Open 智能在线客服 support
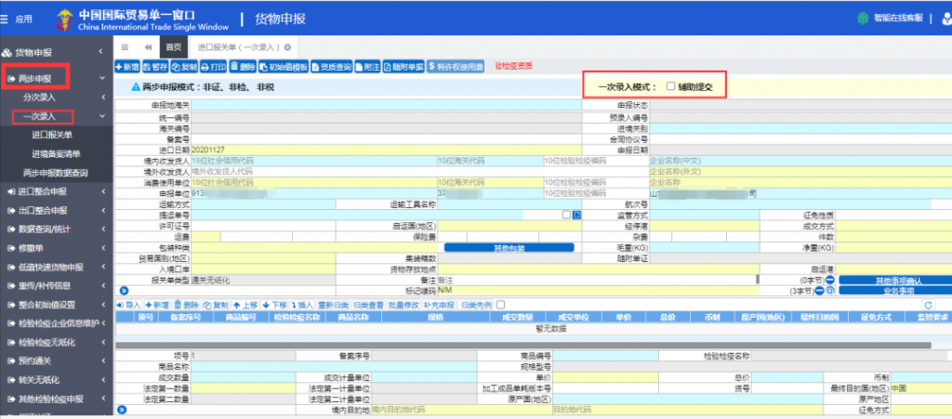The height and width of the screenshot is (419, 952). point(890,19)
